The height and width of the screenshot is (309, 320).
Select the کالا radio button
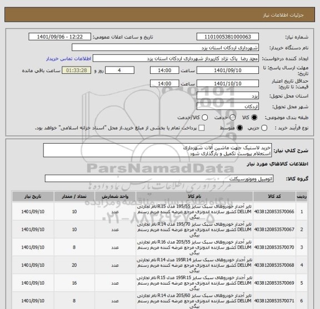pos(254,118)
